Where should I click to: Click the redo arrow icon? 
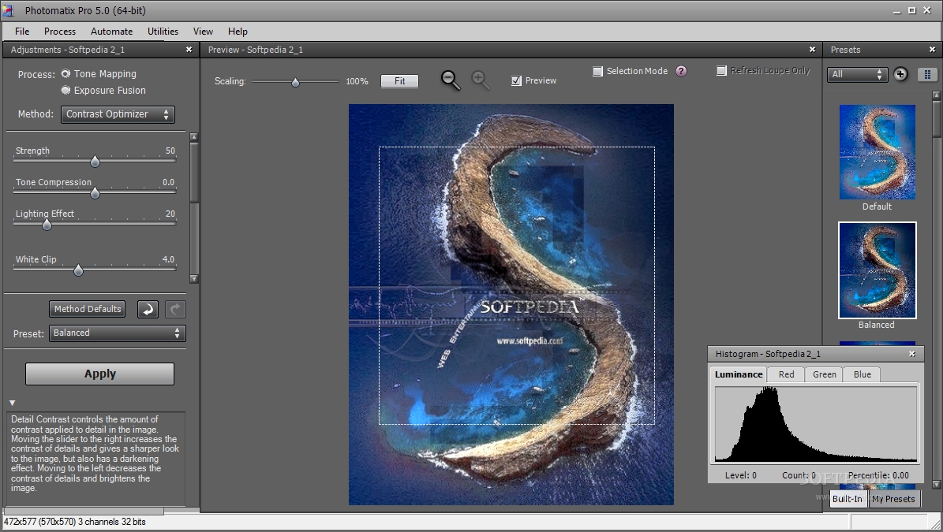tap(175, 309)
